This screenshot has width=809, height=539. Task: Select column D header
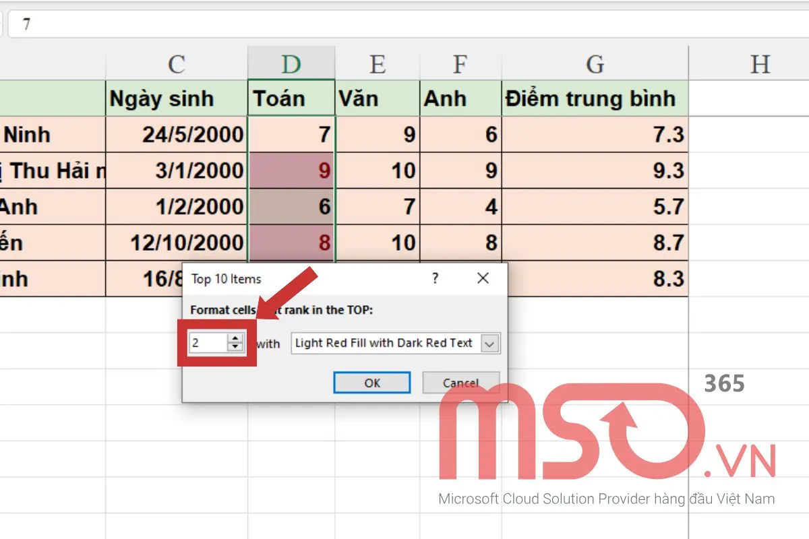291,64
